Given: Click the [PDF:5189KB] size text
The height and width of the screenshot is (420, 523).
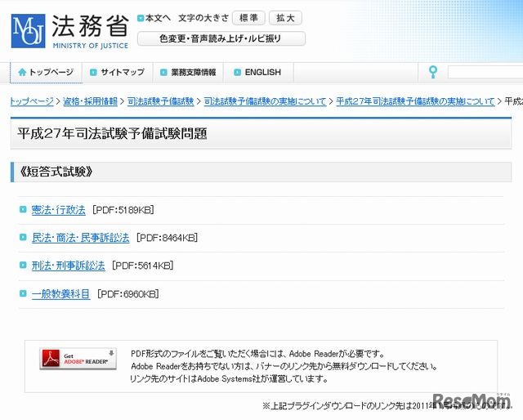Looking at the screenshot, I should tap(123, 210).
